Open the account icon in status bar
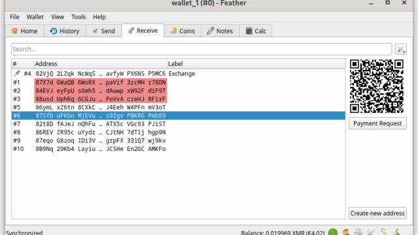 click(x=346, y=232)
